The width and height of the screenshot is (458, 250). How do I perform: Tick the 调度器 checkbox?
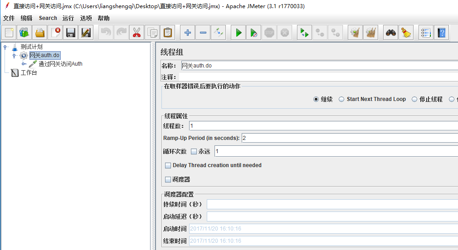pyautogui.click(x=168, y=179)
